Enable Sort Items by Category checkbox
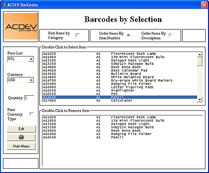 tap(77, 35)
